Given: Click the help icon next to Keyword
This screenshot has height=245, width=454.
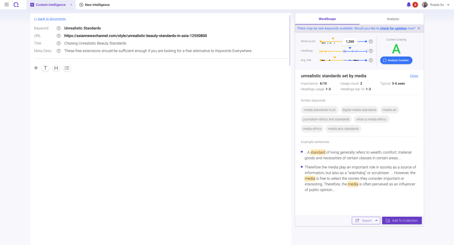Looking at the screenshot, I should point(59,28).
